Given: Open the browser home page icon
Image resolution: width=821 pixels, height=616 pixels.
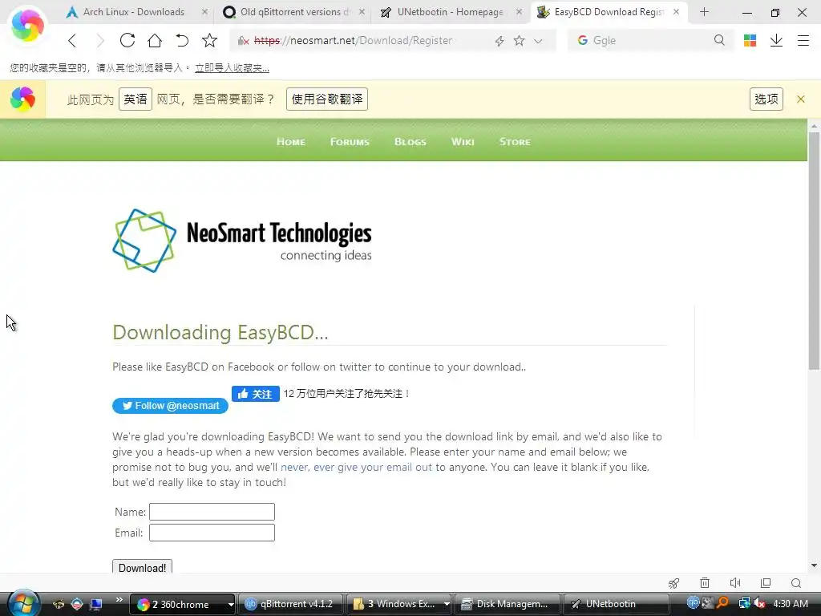Looking at the screenshot, I should [155, 40].
